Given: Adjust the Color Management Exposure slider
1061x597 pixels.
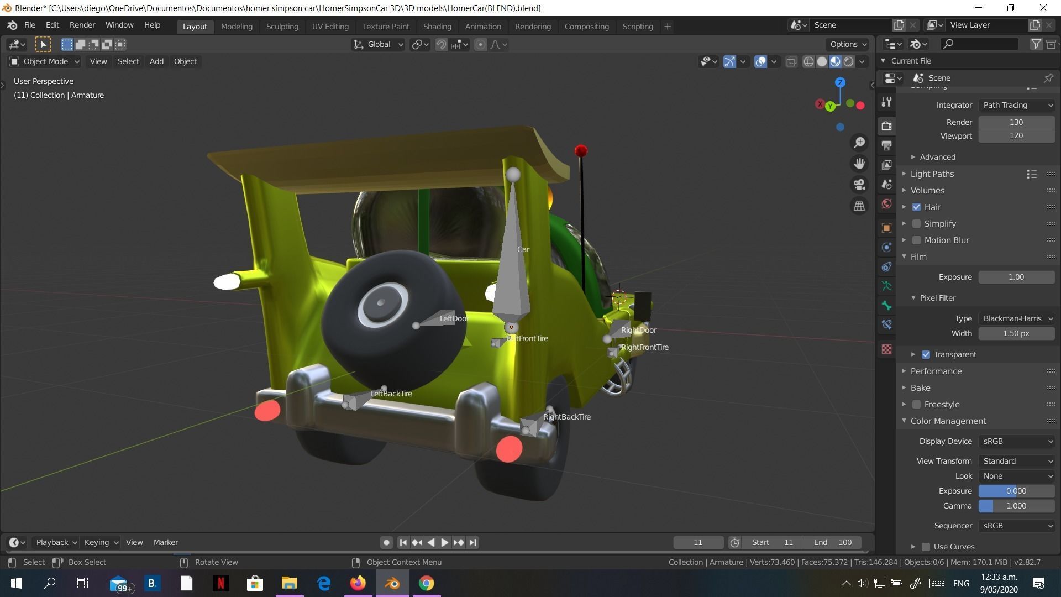Looking at the screenshot, I should [x=1017, y=491].
